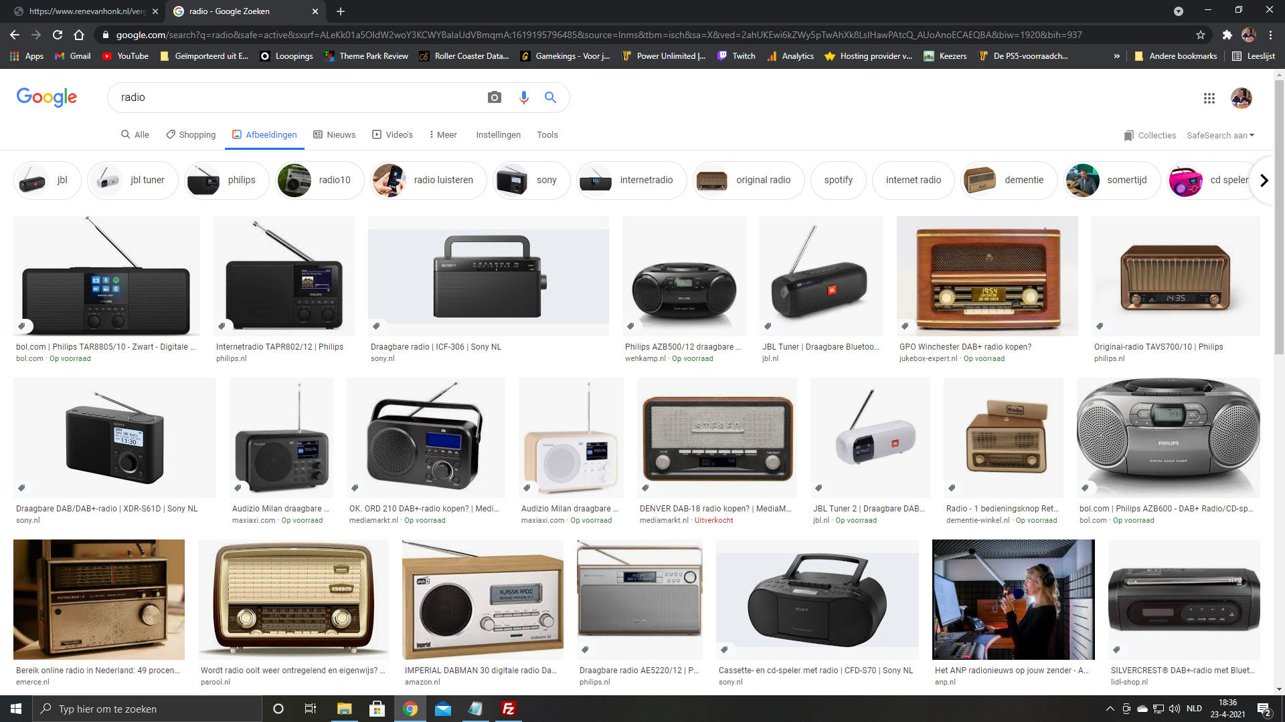This screenshot has height=722, width=1285.
Task: Click the address bar URL
Action: (x=598, y=35)
